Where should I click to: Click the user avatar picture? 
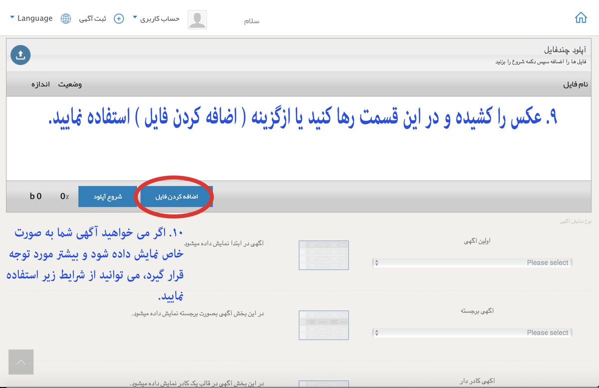pos(197,20)
